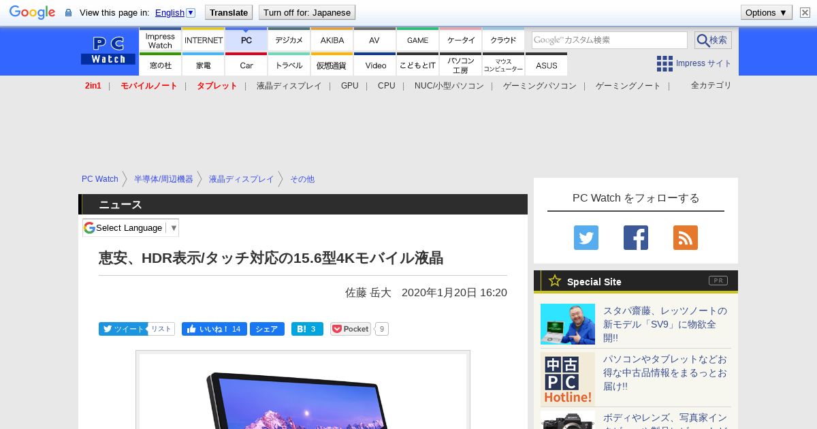
Task: Open the 家電 tab
Action: (x=204, y=65)
